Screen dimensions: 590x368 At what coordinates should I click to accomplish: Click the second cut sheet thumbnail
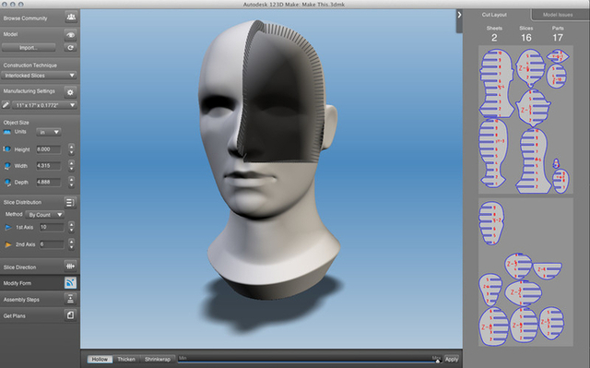tap(525, 272)
